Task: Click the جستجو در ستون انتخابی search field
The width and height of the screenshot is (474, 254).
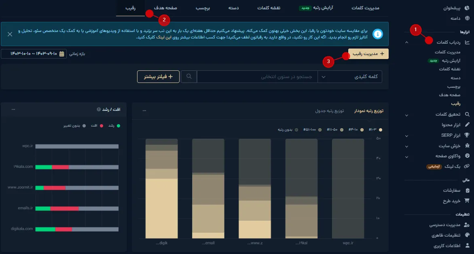Action: [257, 76]
